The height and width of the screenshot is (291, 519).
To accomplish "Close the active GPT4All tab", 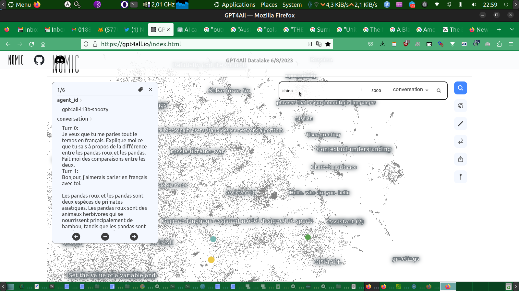I will coord(168,30).
